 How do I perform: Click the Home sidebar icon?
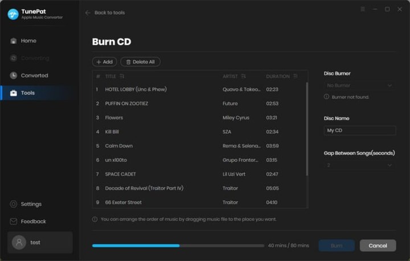[x=13, y=41]
